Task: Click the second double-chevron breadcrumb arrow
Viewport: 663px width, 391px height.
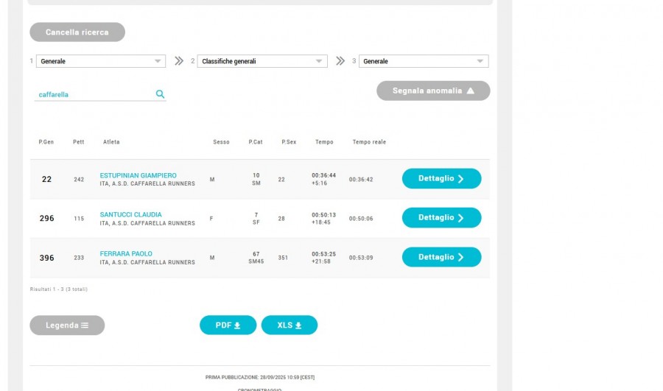Action: coord(340,61)
